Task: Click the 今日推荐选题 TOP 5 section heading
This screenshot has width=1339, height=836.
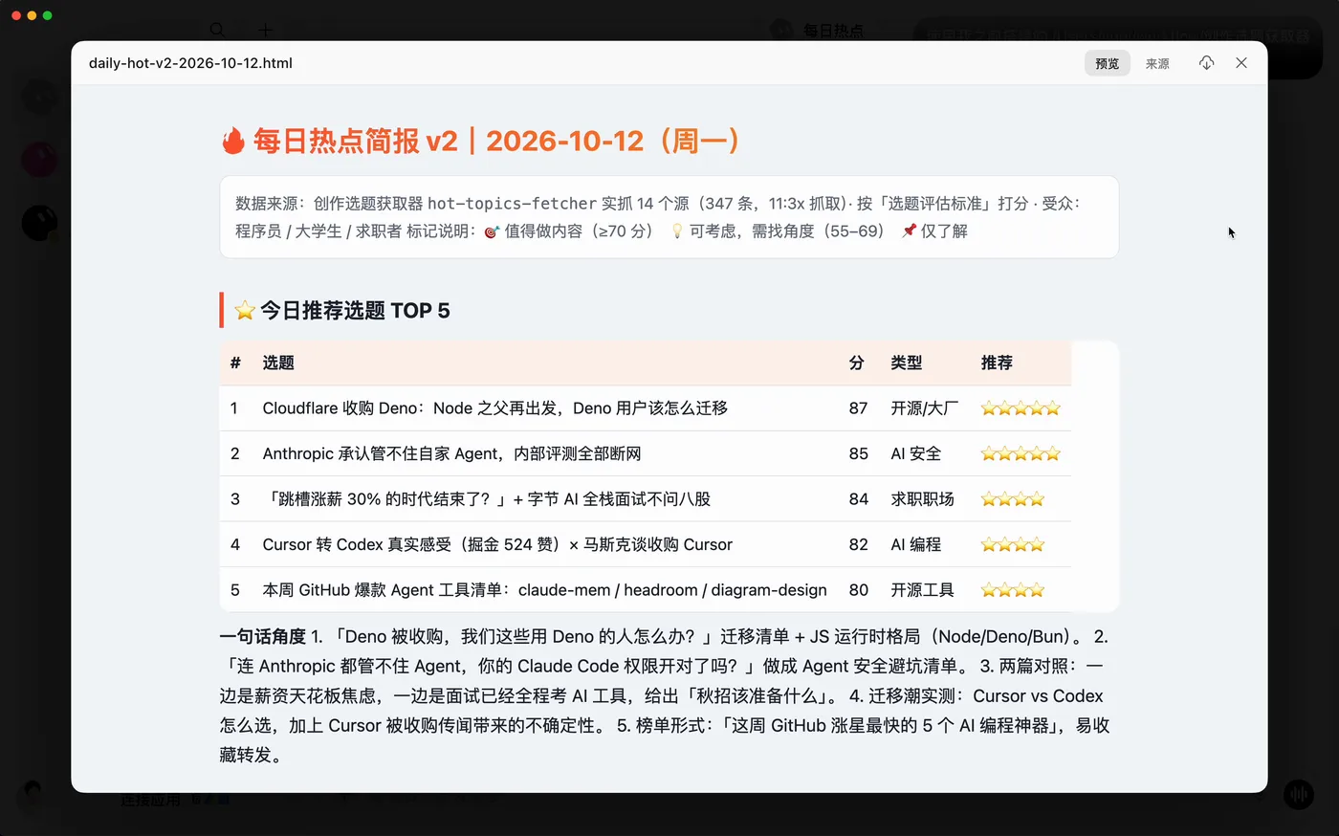Action: pyautogui.click(x=342, y=310)
